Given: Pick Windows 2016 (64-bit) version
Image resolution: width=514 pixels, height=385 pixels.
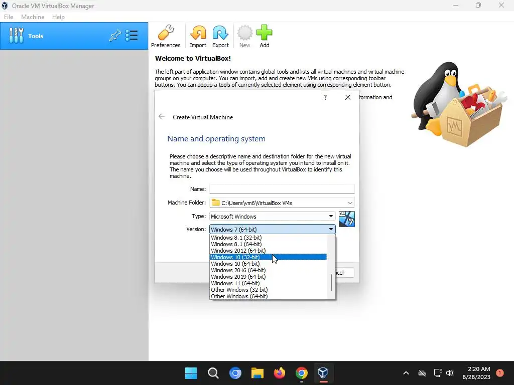Looking at the screenshot, I should click(x=268, y=270).
